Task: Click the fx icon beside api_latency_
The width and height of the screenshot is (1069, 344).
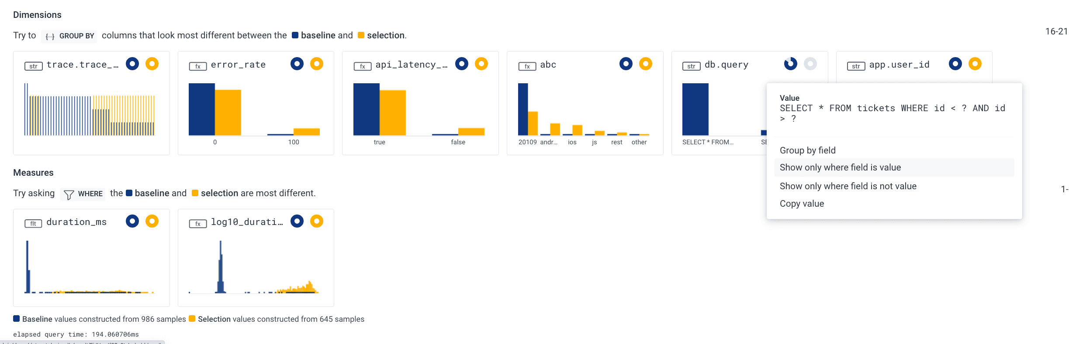Action: coord(362,66)
